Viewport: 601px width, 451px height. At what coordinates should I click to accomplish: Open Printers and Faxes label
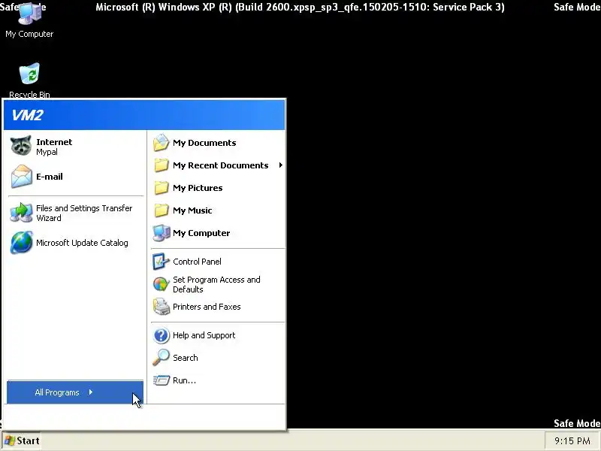(x=207, y=307)
